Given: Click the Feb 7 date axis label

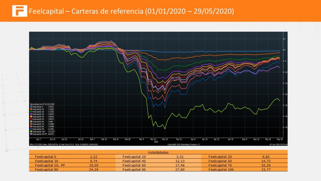Looking at the screenshot, I should (x=92, y=139).
